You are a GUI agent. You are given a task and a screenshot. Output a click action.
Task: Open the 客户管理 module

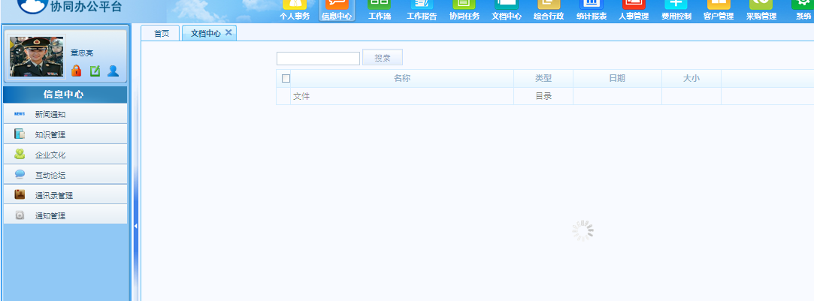(719, 11)
